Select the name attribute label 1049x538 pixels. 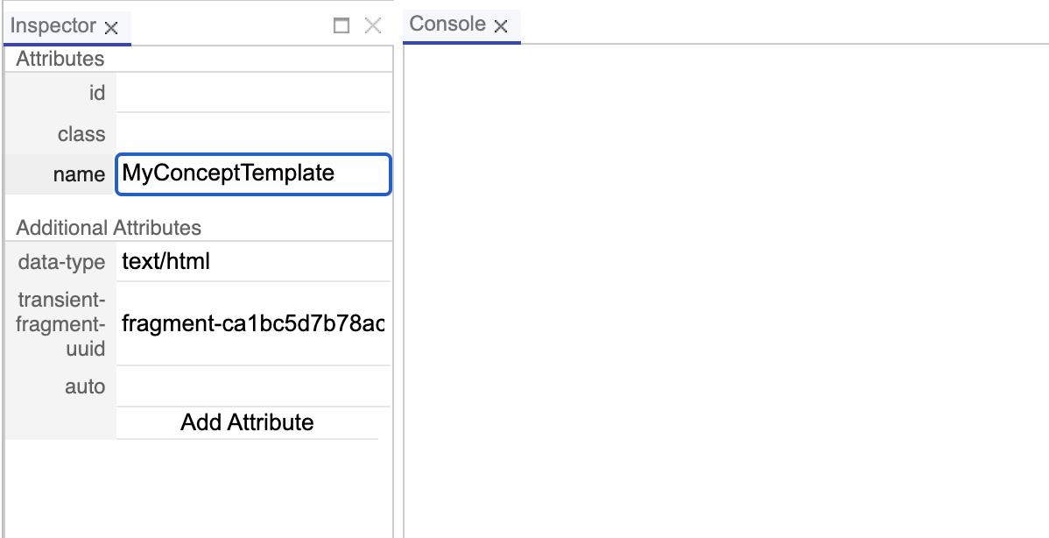coord(79,174)
